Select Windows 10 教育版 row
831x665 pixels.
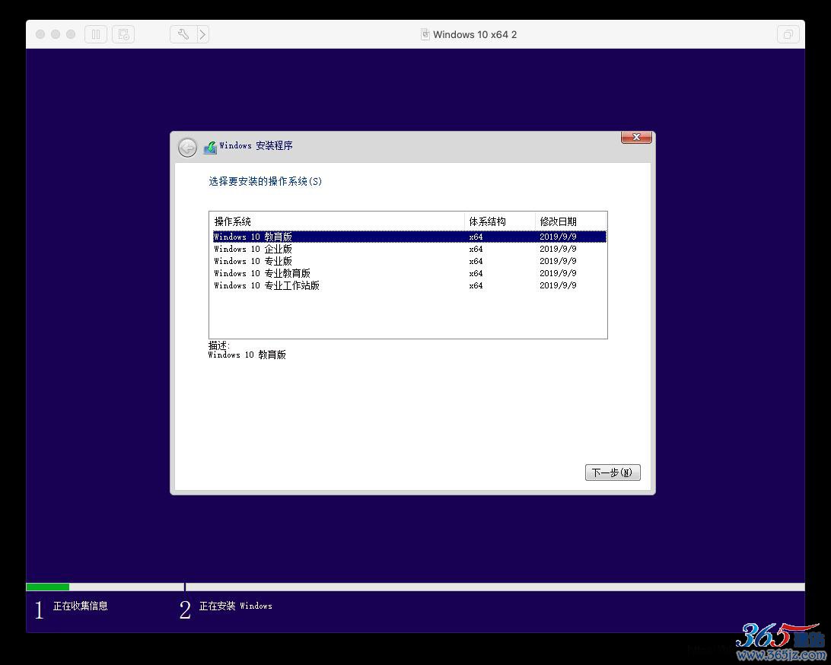click(409, 237)
